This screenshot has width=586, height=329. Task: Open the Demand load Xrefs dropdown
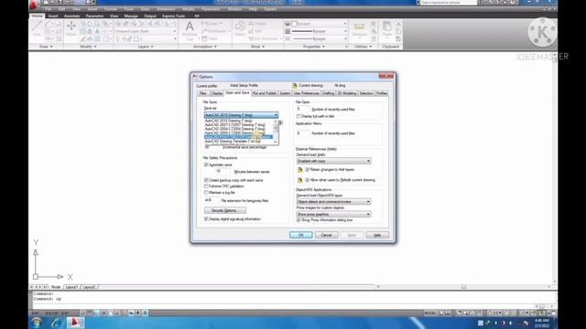coord(333,161)
